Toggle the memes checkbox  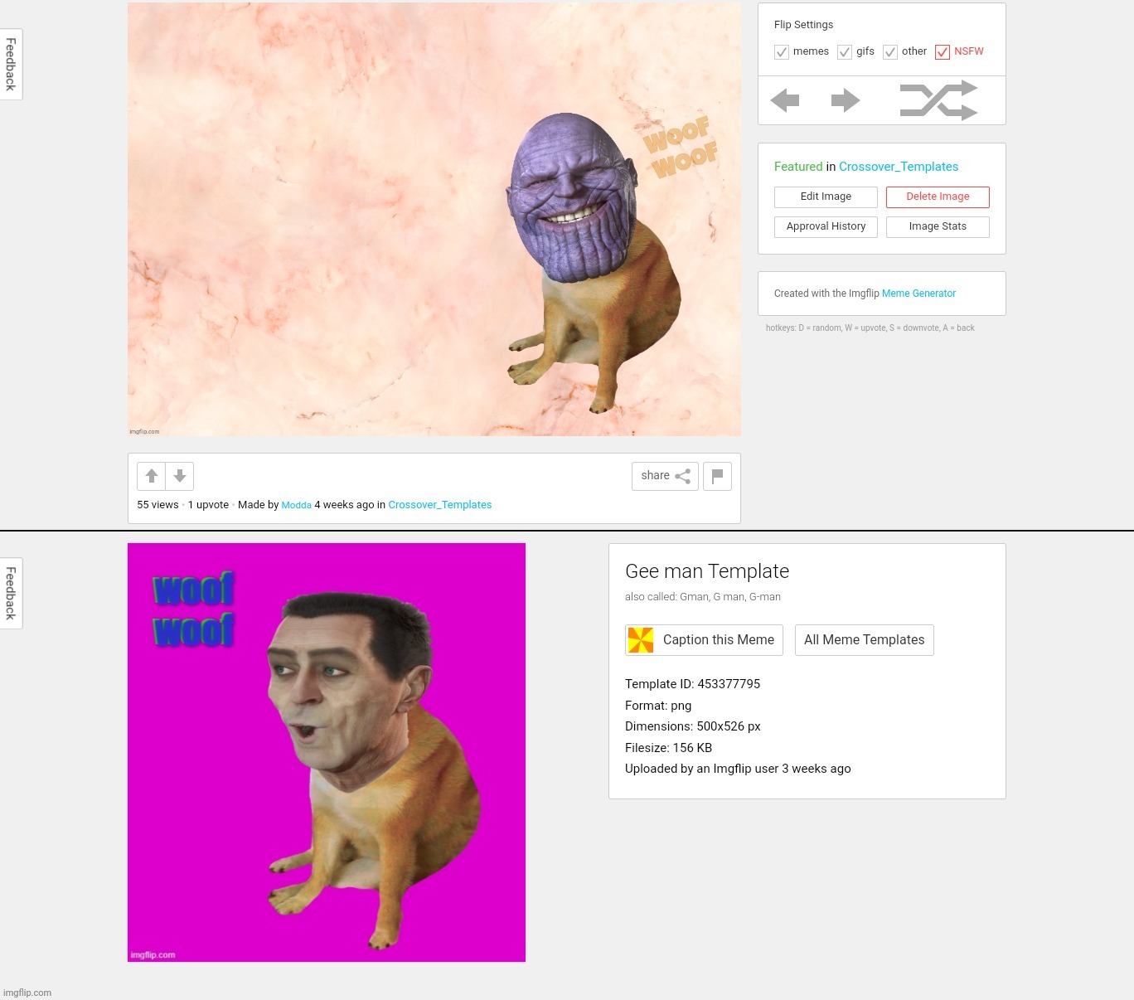click(782, 52)
